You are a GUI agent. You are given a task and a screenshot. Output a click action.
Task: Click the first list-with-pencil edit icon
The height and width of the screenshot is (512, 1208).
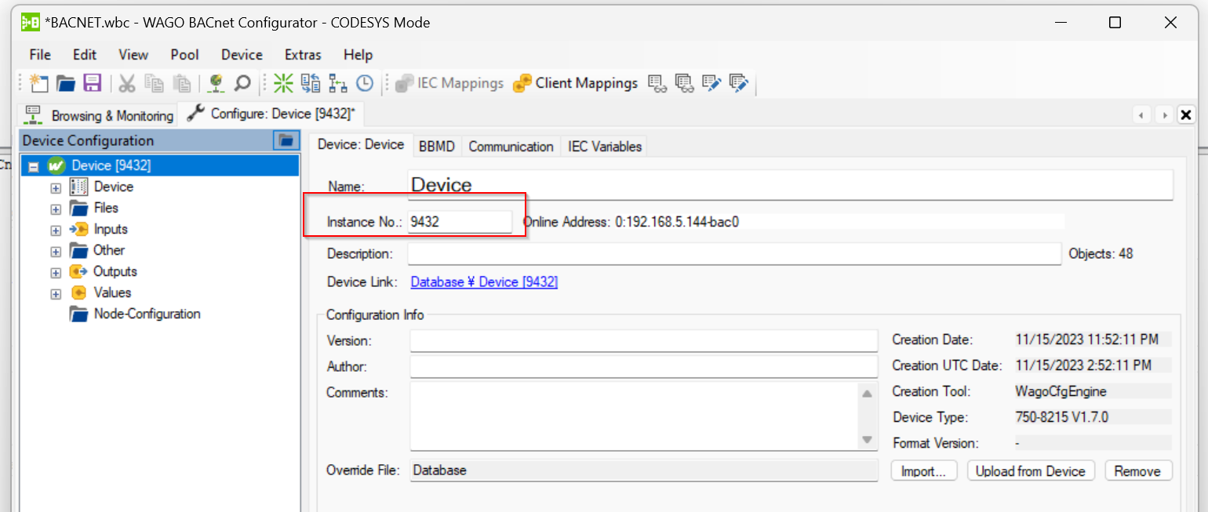click(x=711, y=82)
